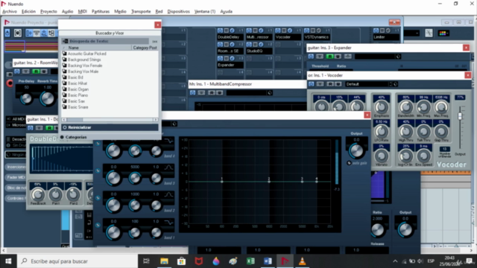The height and width of the screenshot is (268, 477).
Task: Click the Nuendo project window first toolbar icon
Action: [7, 33]
